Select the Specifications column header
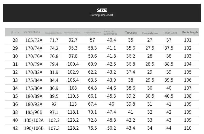 (31, 32)
